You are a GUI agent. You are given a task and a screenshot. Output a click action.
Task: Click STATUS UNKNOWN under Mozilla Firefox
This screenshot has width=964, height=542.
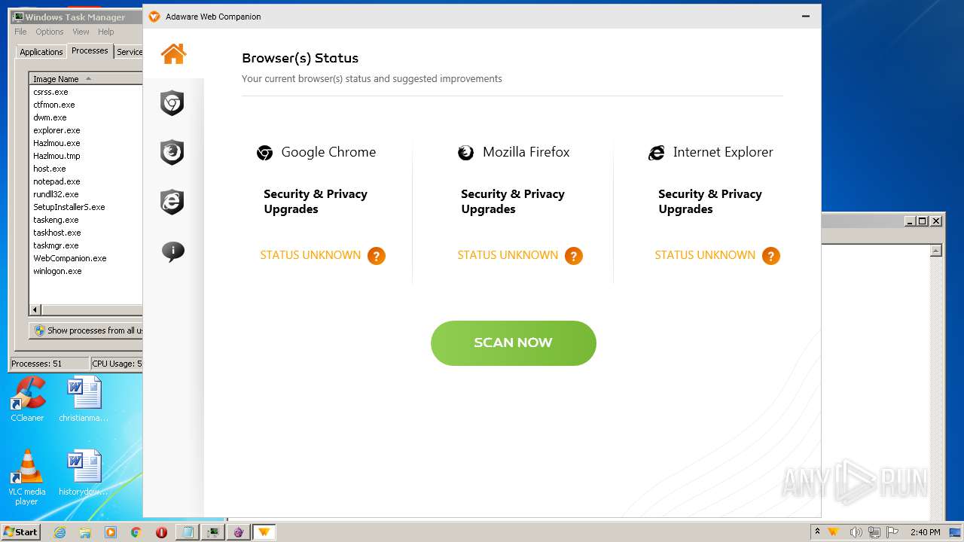tap(508, 255)
